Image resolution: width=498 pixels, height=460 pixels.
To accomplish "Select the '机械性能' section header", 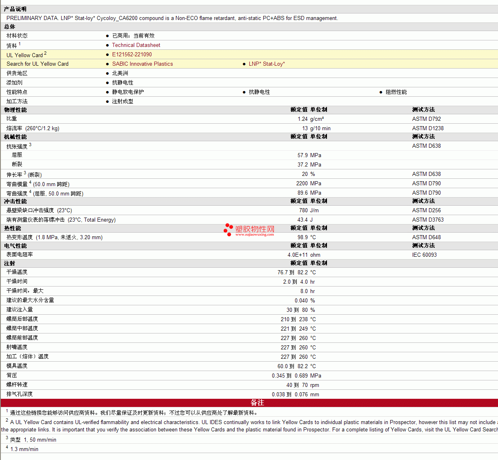I will pyautogui.click(x=15, y=137).
